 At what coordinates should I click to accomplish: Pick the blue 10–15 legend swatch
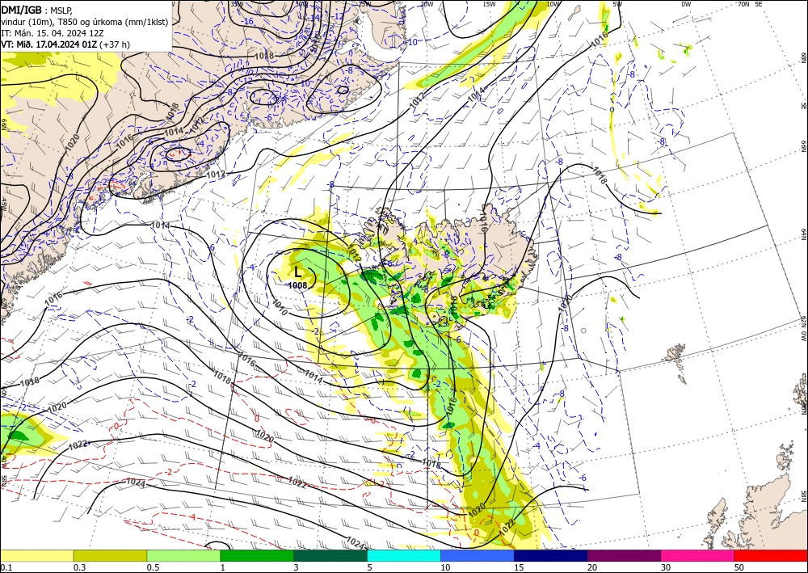click(x=478, y=555)
